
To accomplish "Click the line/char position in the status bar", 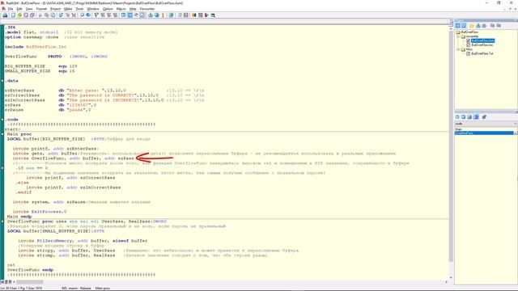I will coord(21,288).
